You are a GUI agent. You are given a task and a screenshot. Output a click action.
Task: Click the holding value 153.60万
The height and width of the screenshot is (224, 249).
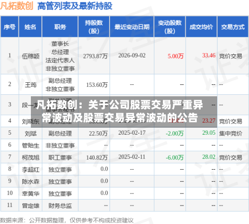(97, 85)
